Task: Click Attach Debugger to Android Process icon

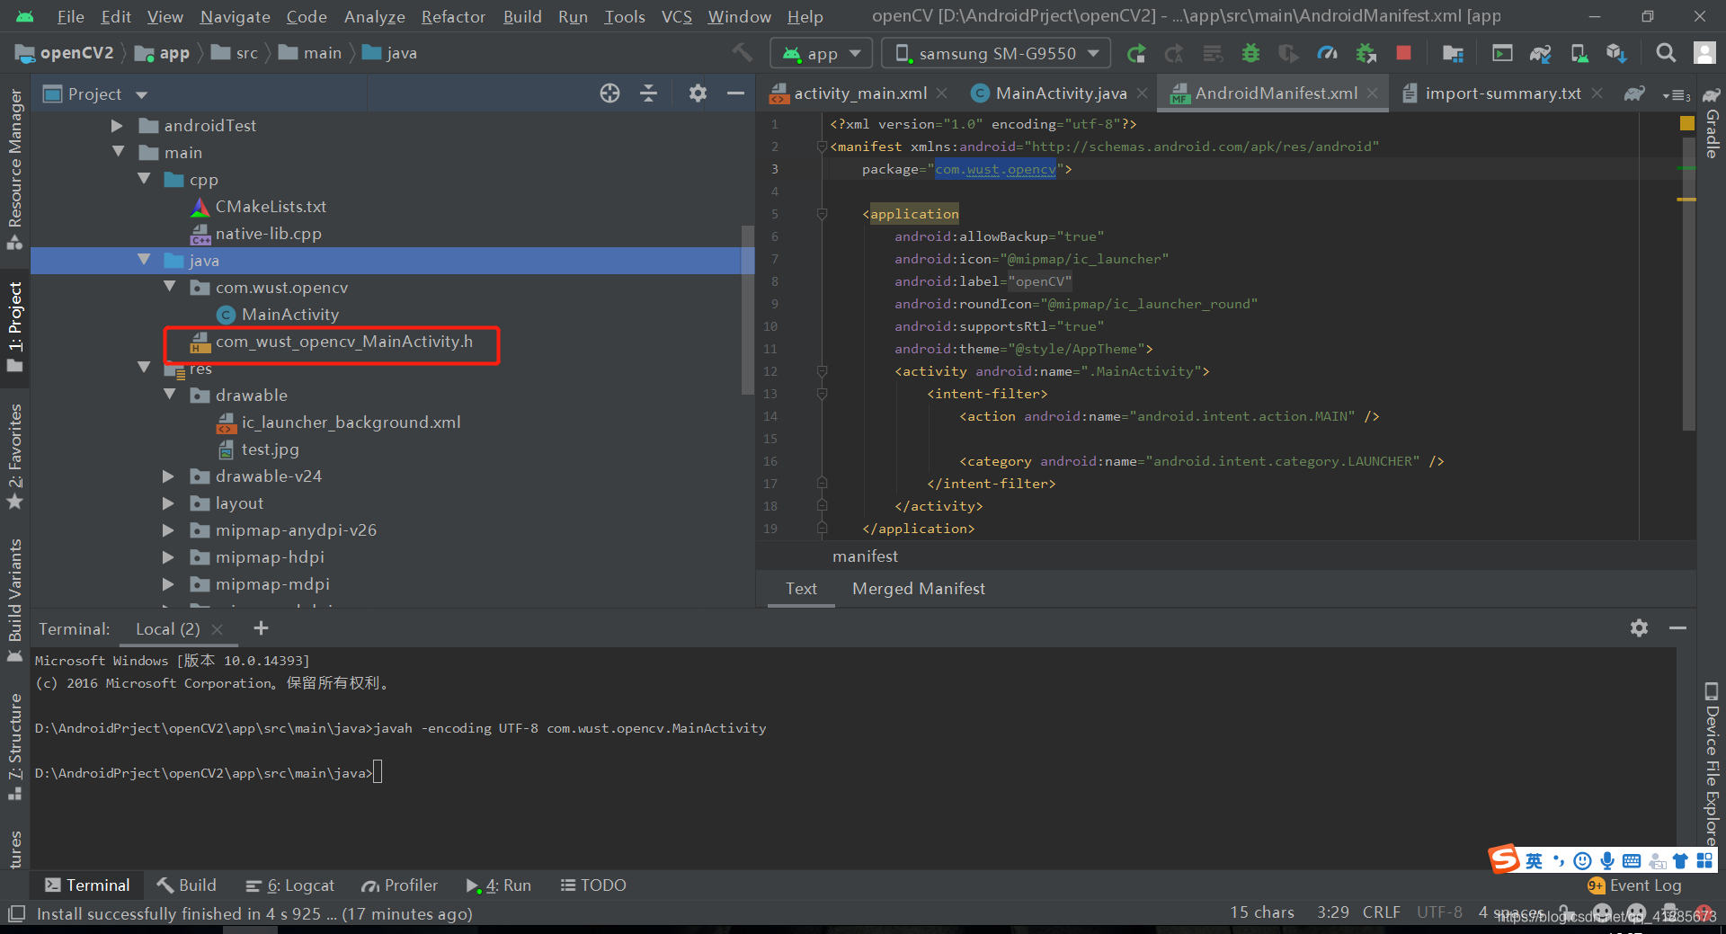Action: pyautogui.click(x=1366, y=54)
